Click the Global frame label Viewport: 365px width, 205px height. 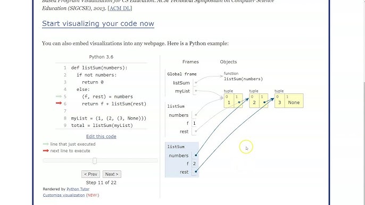point(182,74)
